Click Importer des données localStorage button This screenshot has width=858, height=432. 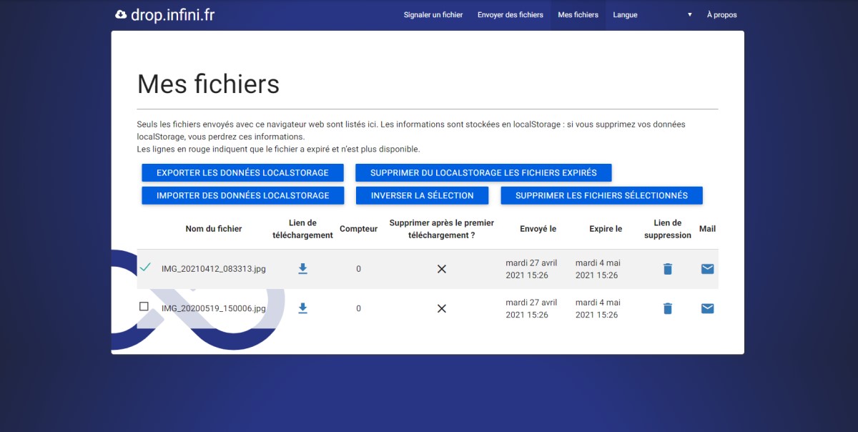243,195
